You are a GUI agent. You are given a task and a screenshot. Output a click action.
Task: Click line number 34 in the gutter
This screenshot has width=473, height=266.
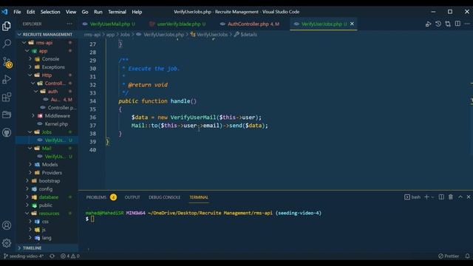tap(92, 101)
